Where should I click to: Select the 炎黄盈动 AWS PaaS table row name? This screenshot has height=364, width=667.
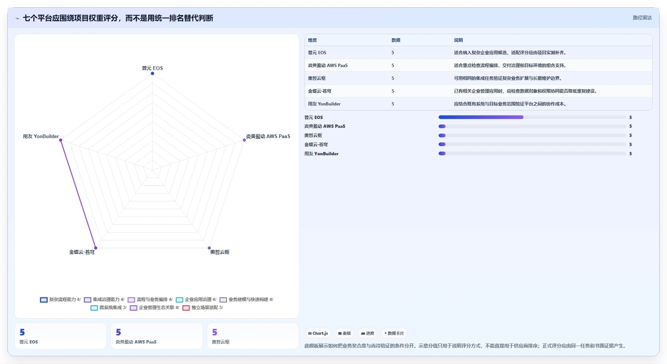(x=328, y=66)
